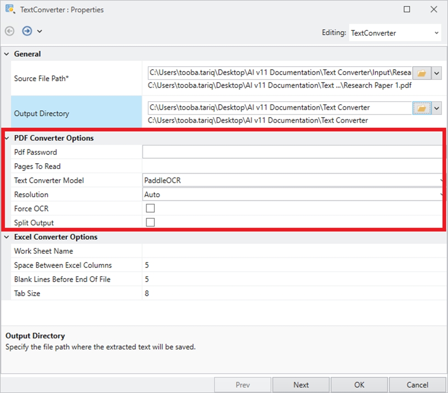Open the Editing TextConverter combo box

(x=395, y=33)
